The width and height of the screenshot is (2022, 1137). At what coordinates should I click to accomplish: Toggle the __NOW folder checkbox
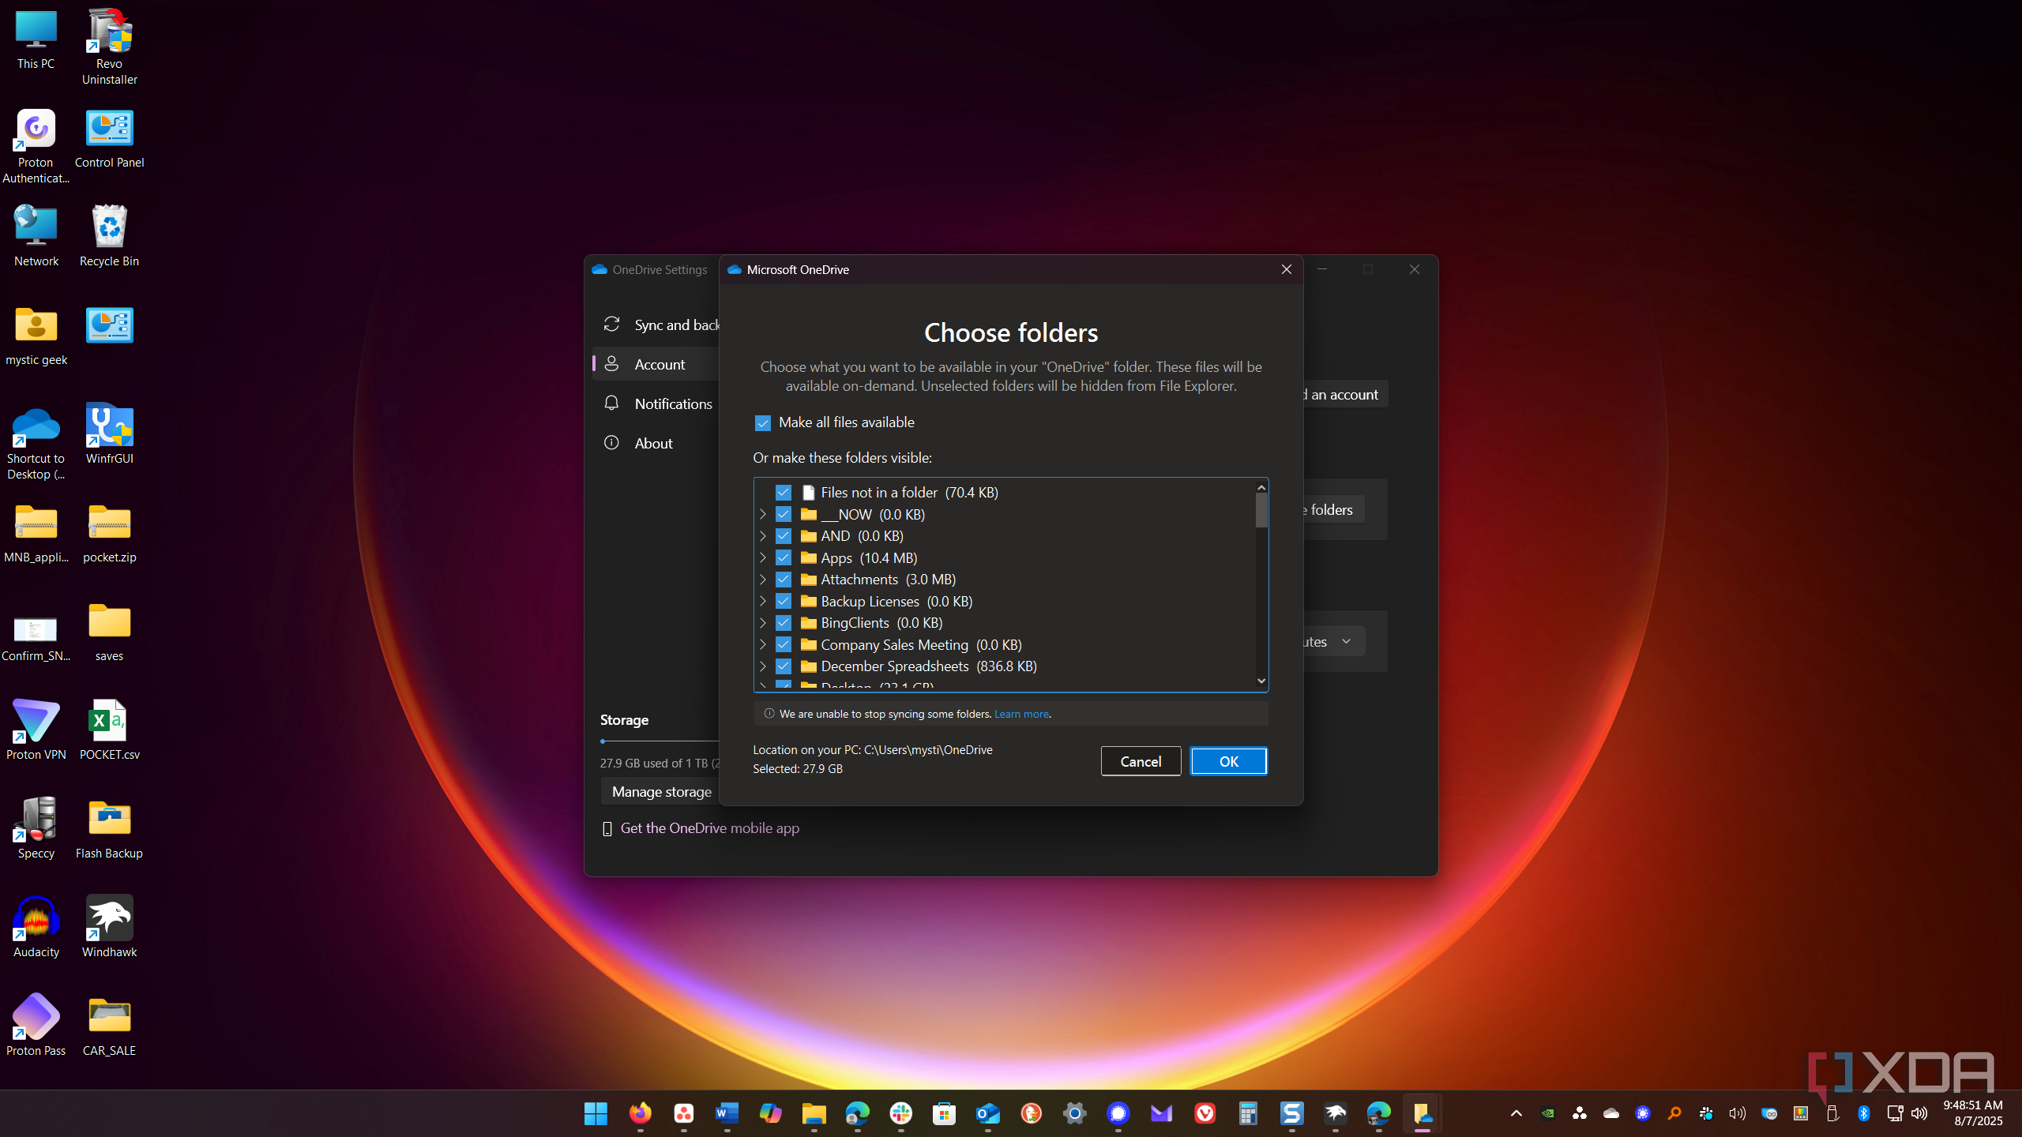784,514
